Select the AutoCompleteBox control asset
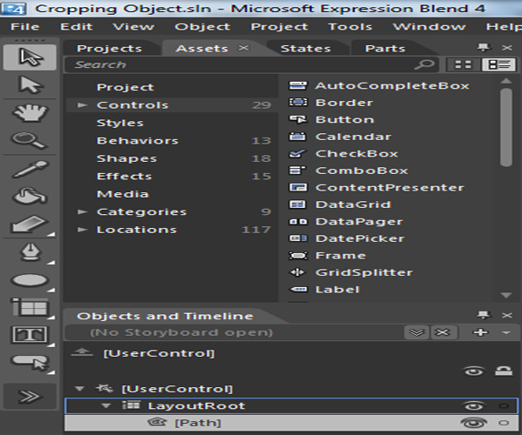 [379, 86]
